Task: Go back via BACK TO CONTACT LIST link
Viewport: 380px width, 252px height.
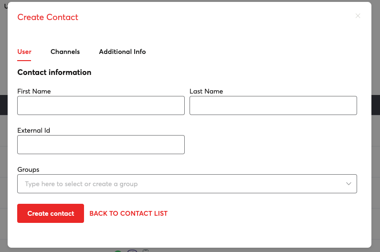Action: tap(128, 213)
